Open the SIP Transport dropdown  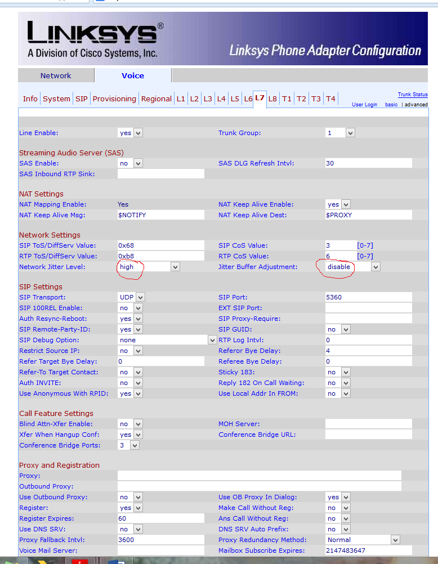pos(131,297)
